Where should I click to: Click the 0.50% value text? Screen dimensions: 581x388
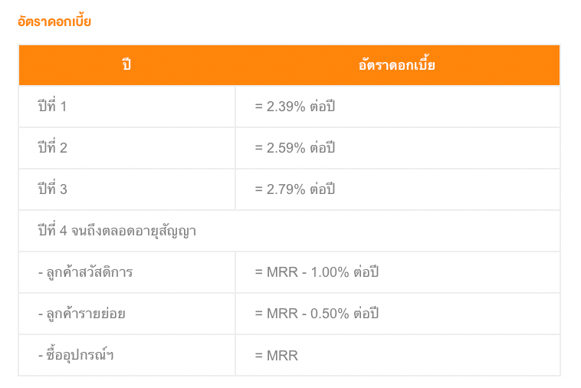point(330,314)
